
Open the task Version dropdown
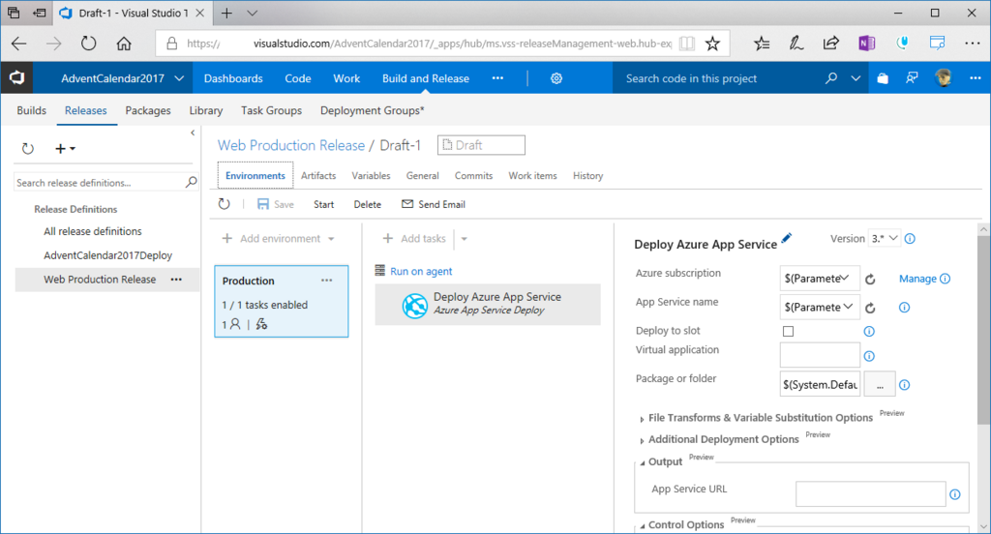click(x=885, y=238)
